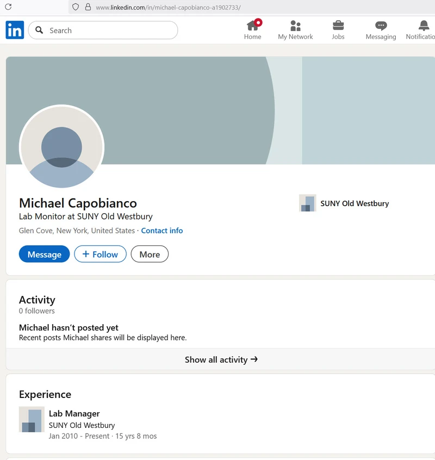
Task: Click the headline Lab Monitor at SUNY Old Westbury
Action: (86, 216)
